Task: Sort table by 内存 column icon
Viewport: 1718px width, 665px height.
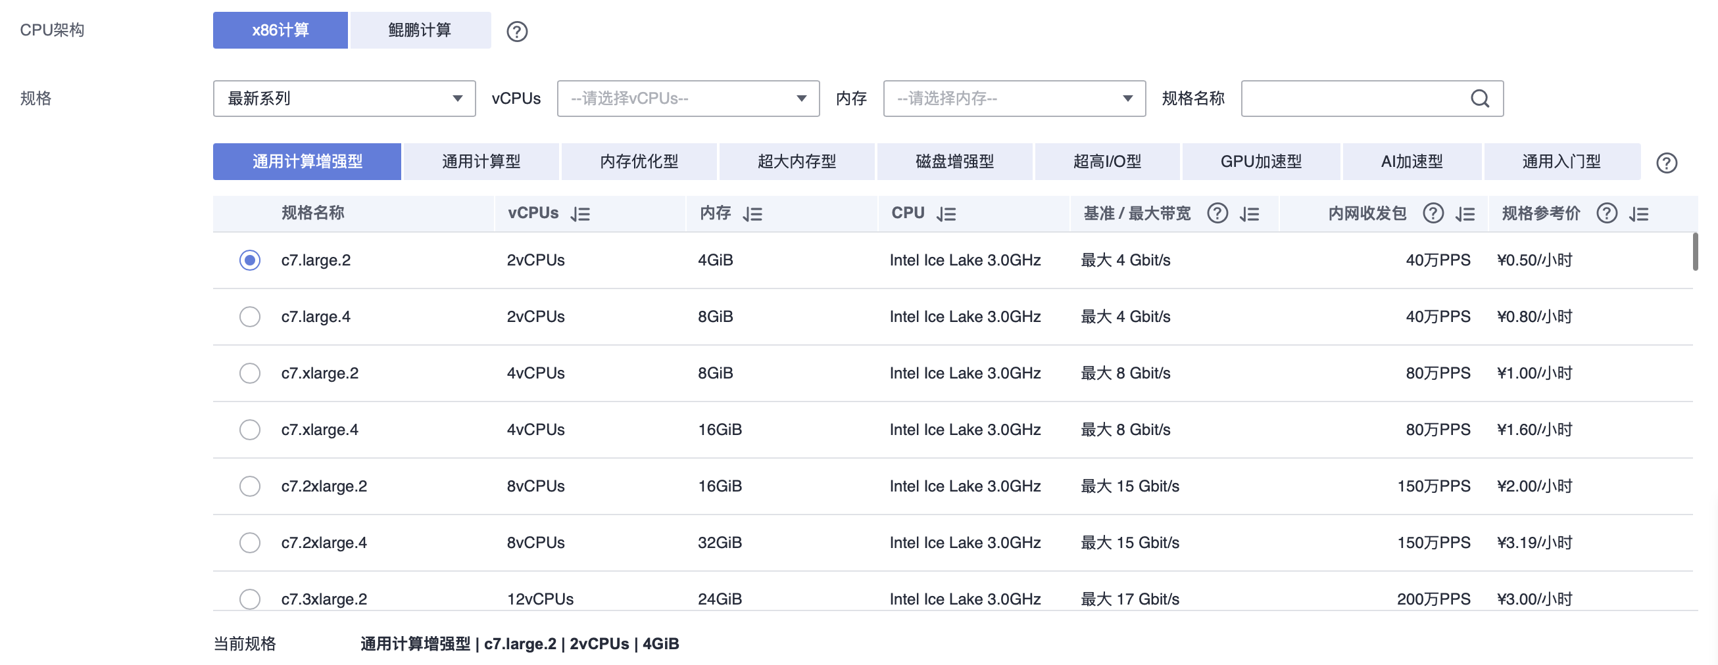Action: tap(753, 214)
